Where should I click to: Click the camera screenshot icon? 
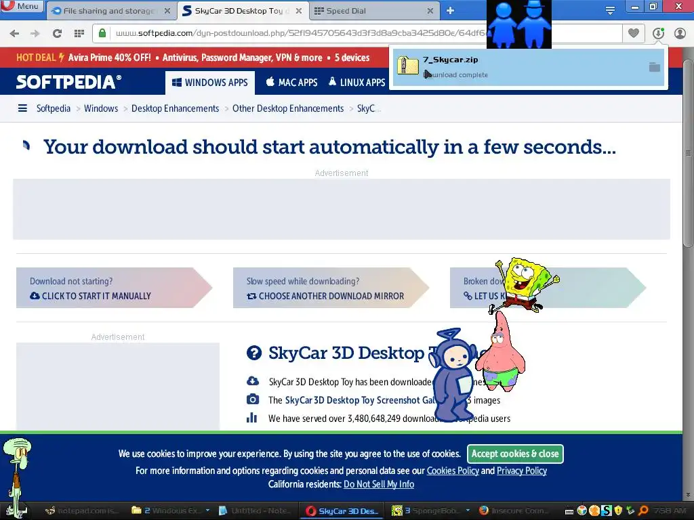[252, 399]
